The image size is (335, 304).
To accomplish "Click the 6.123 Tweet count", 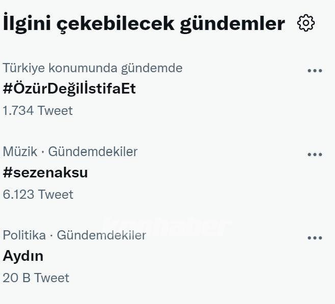I will pos(38,194).
